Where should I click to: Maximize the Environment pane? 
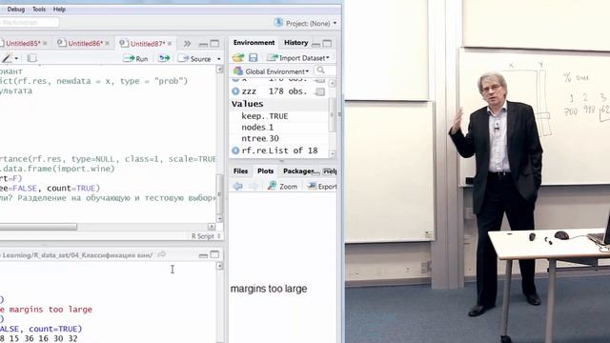click(328, 43)
